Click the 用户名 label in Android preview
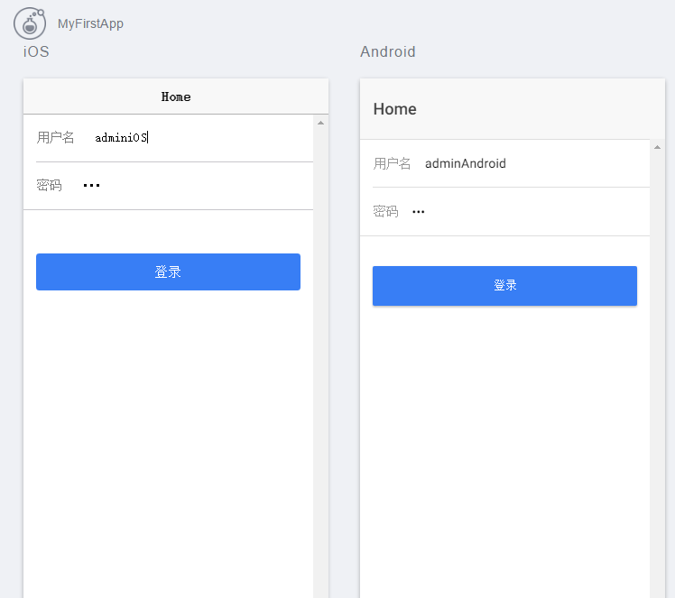The width and height of the screenshot is (675, 598). pyautogui.click(x=393, y=163)
